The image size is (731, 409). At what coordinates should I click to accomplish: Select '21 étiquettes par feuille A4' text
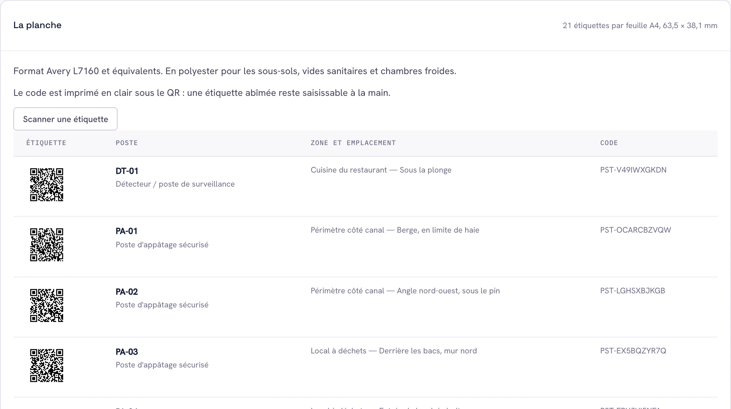click(x=611, y=26)
